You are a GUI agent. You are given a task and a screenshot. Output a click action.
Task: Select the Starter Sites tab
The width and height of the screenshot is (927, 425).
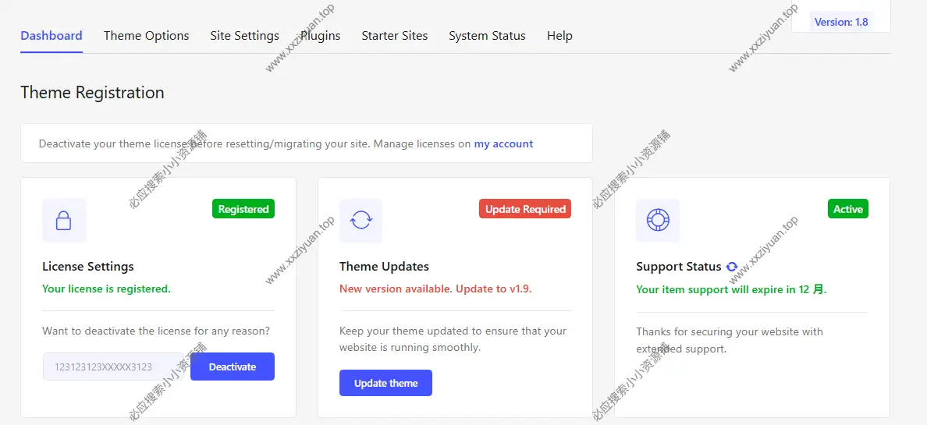coord(394,36)
